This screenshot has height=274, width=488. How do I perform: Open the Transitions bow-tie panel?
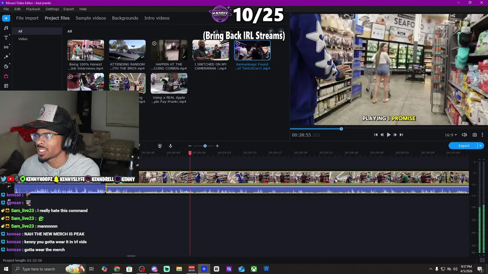point(6,47)
